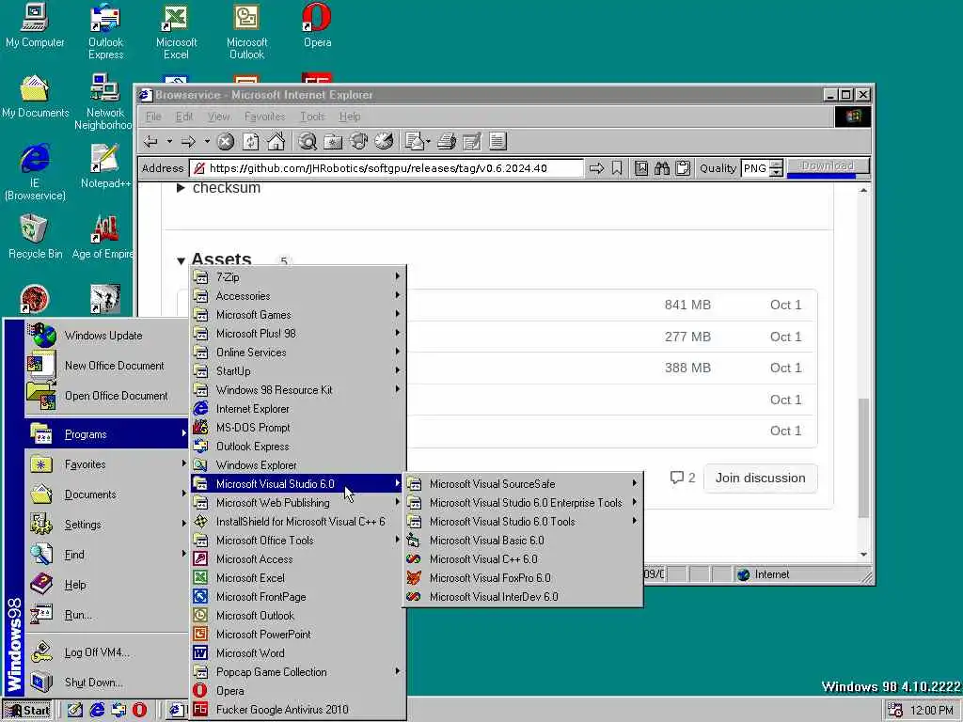Image resolution: width=963 pixels, height=722 pixels.
Task: Collapse the Assets section triangle
Action: pyautogui.click(x=182, y=261)
